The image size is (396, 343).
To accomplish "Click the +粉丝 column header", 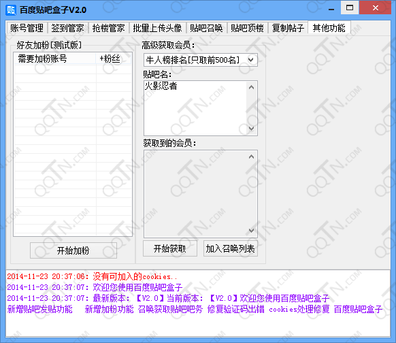I will tap(114, 59).
